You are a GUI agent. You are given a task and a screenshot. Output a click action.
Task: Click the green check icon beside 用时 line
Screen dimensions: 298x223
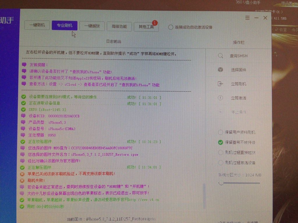22,206
